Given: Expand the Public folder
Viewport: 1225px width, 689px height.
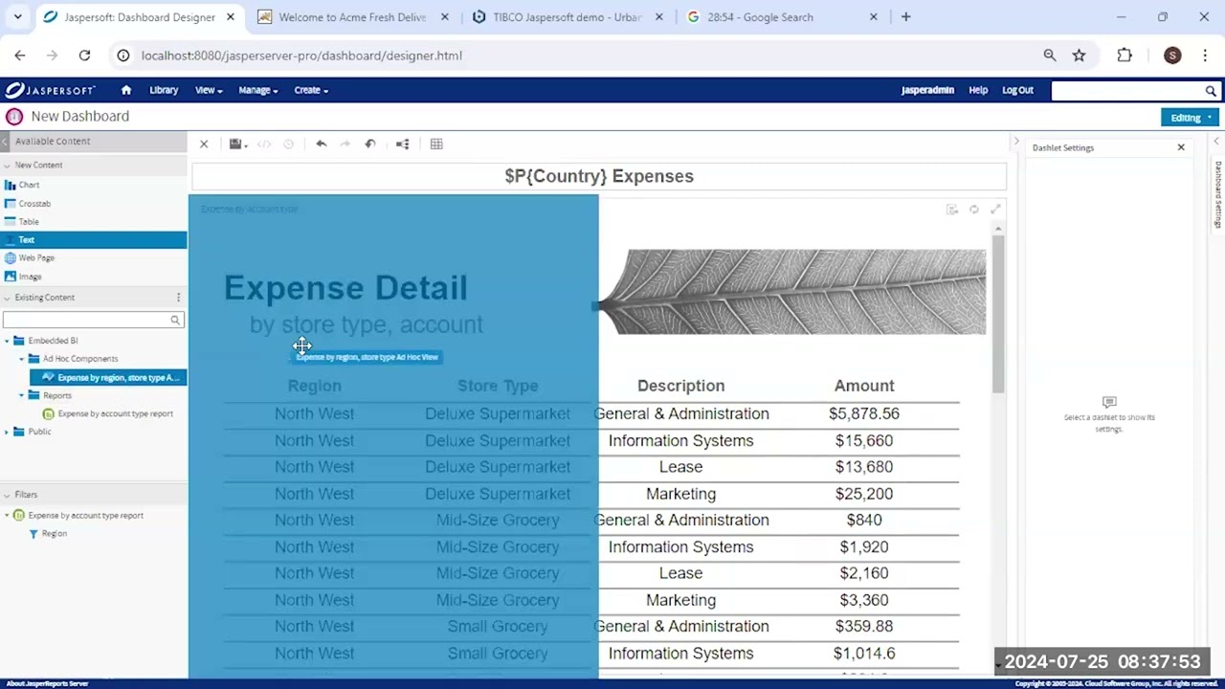Looking at the screenshot, I should click(x=8, y=432).
